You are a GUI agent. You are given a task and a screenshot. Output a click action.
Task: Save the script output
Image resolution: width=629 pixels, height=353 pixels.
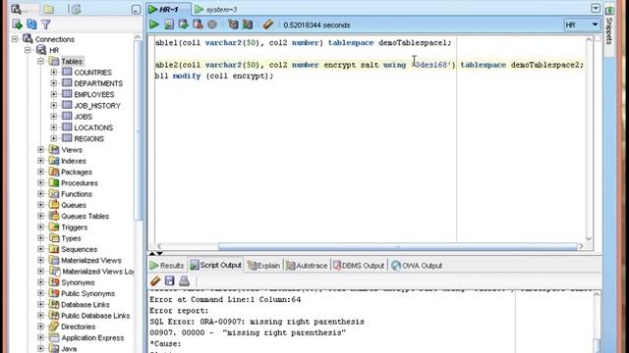pos(170,280)
